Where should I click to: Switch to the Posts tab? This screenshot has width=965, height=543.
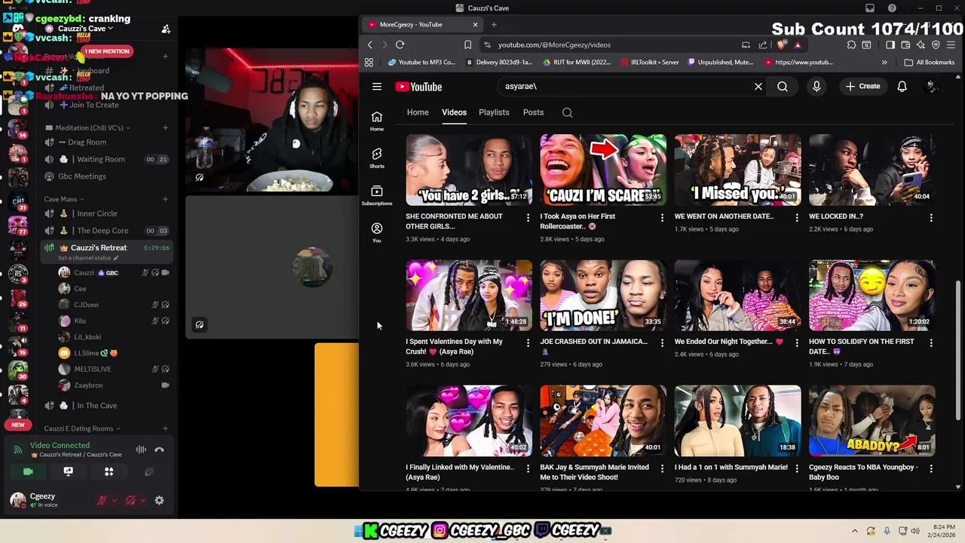point(533,112)
